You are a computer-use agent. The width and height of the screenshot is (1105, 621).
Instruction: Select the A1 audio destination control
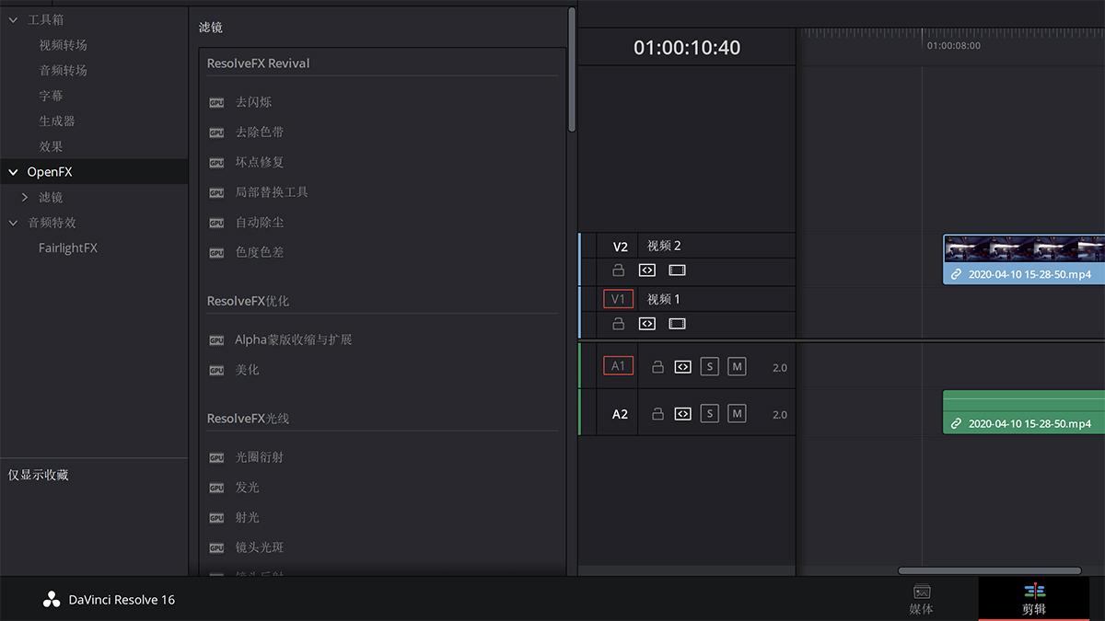pyautogui.click(x=618, y=365)
